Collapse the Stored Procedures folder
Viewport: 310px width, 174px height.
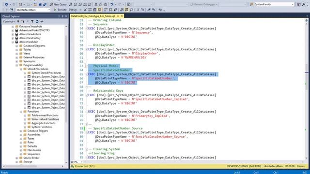click(21, 69)
